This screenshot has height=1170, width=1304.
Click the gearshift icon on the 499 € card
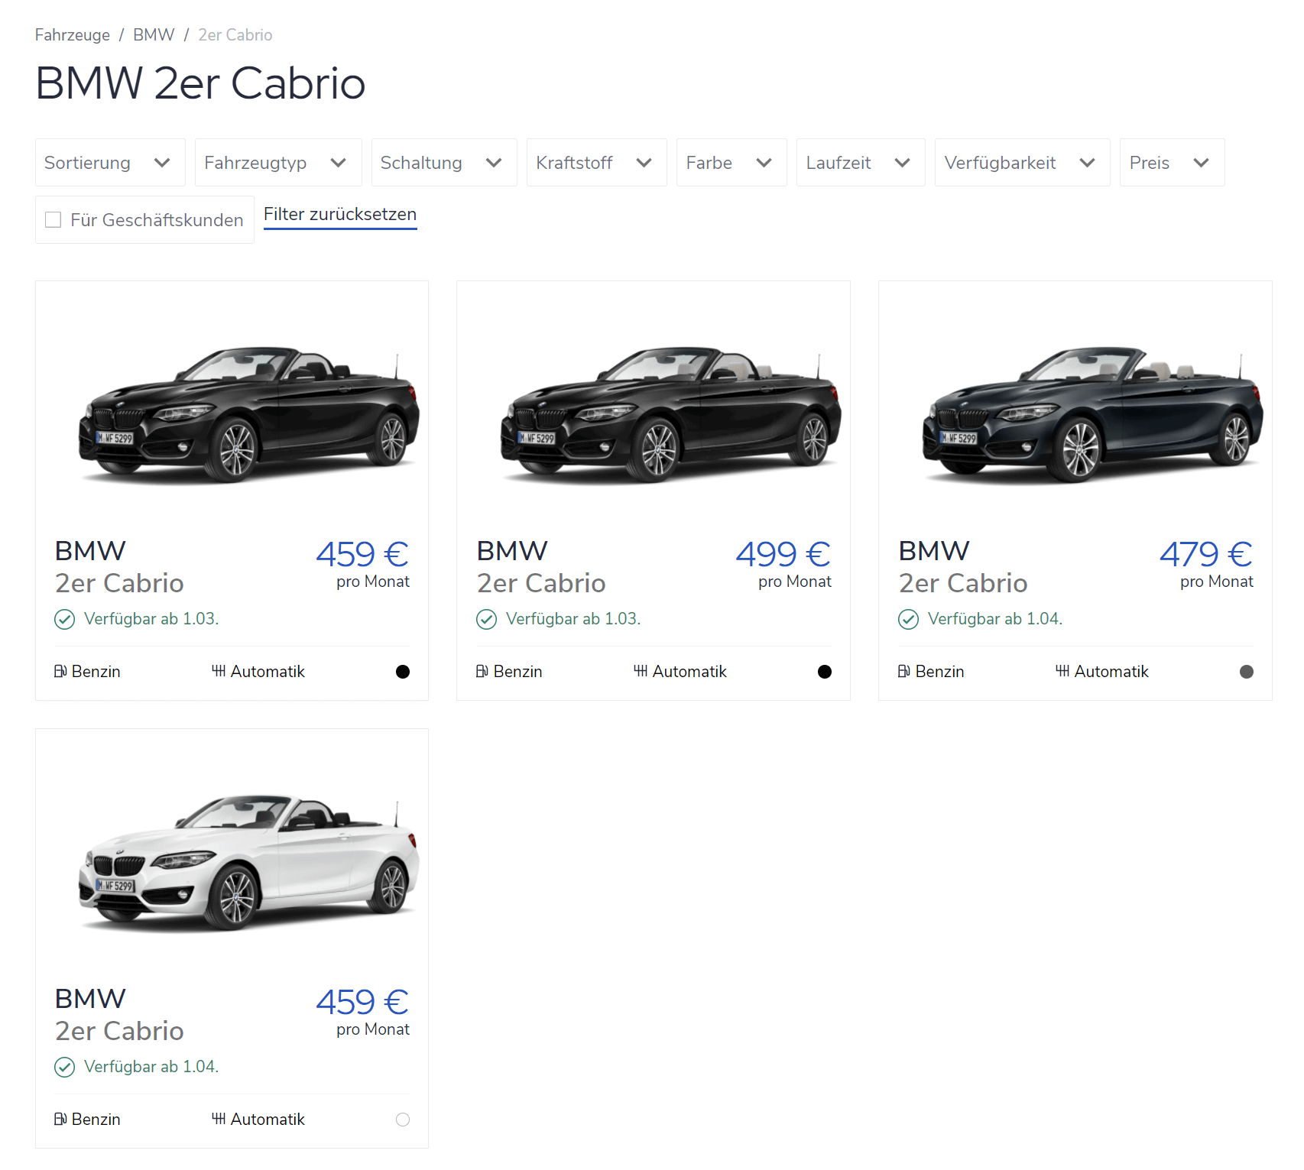pyautogui.click(x=641, y=672)
